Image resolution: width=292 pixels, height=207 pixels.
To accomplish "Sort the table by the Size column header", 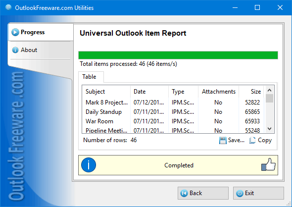I will click(251, 92).
